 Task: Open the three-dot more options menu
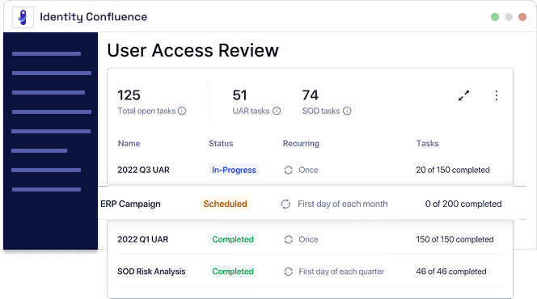click(497, 95)
